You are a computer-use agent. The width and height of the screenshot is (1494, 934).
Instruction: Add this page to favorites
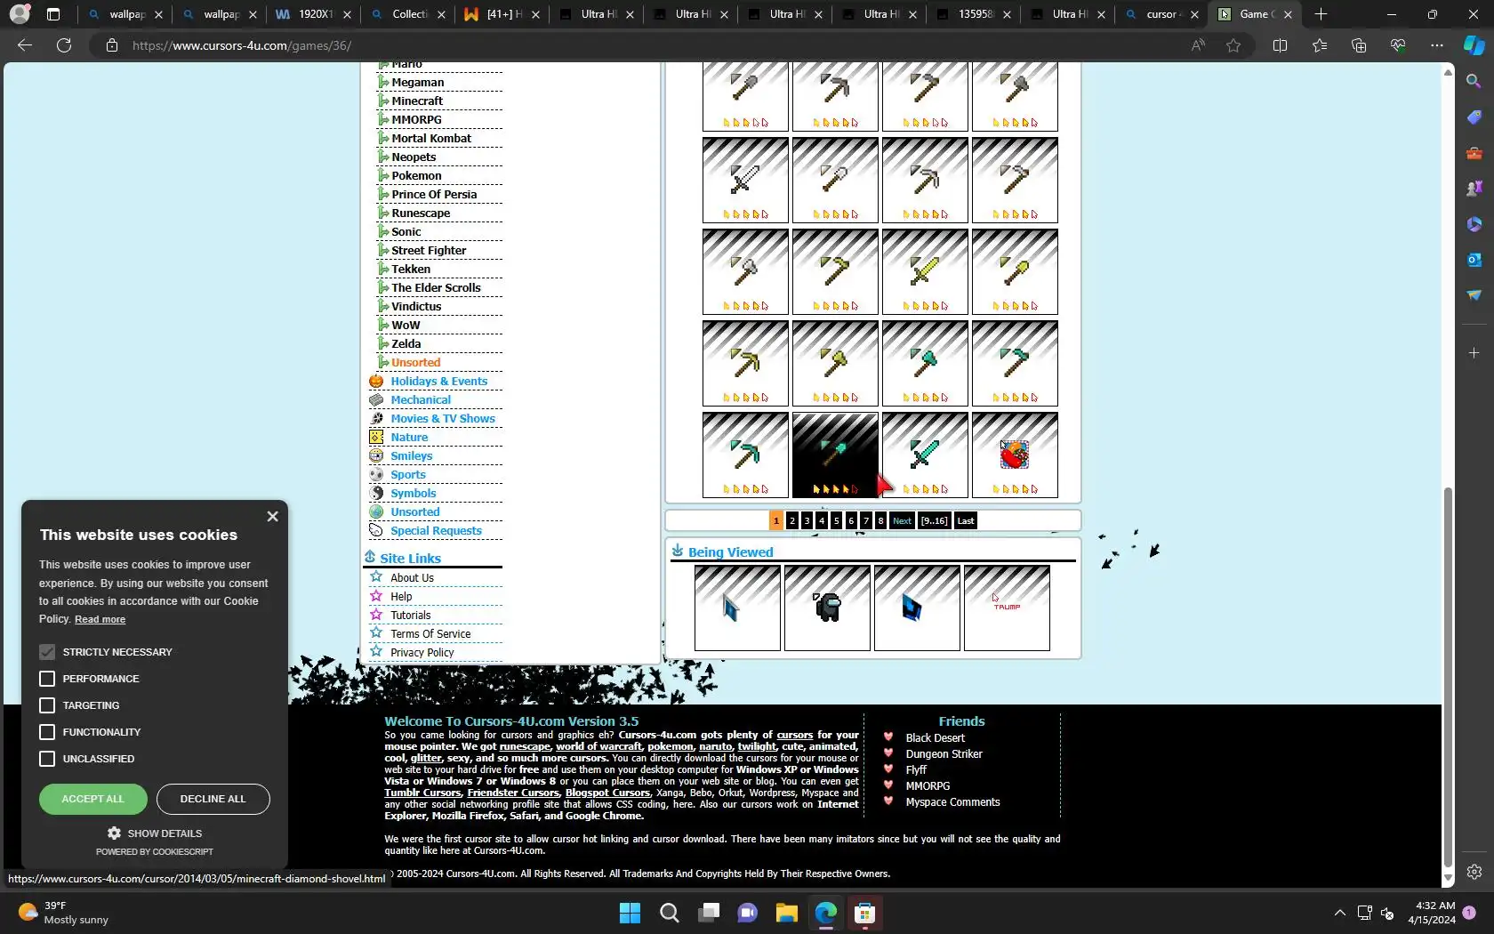tap(1233, 45)
